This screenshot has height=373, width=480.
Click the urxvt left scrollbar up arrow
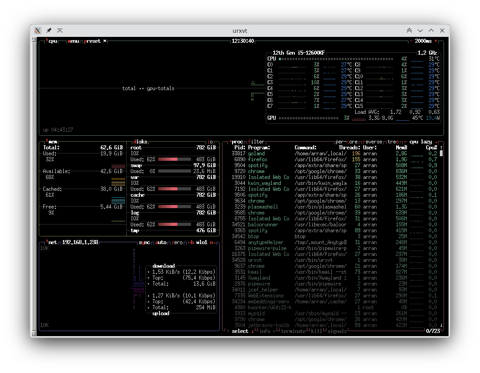34,40
